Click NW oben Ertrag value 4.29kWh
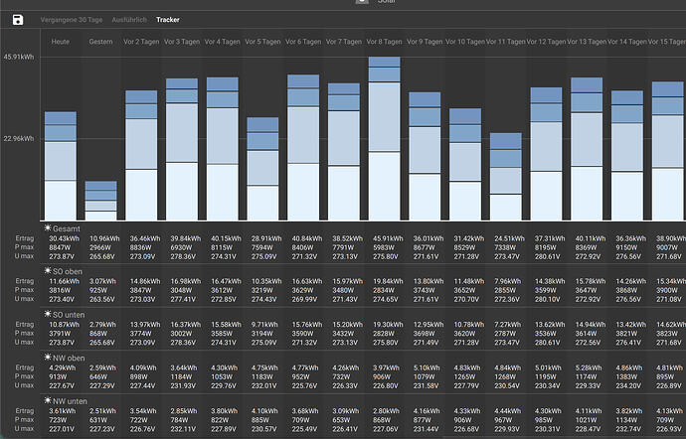 point(62,367)
